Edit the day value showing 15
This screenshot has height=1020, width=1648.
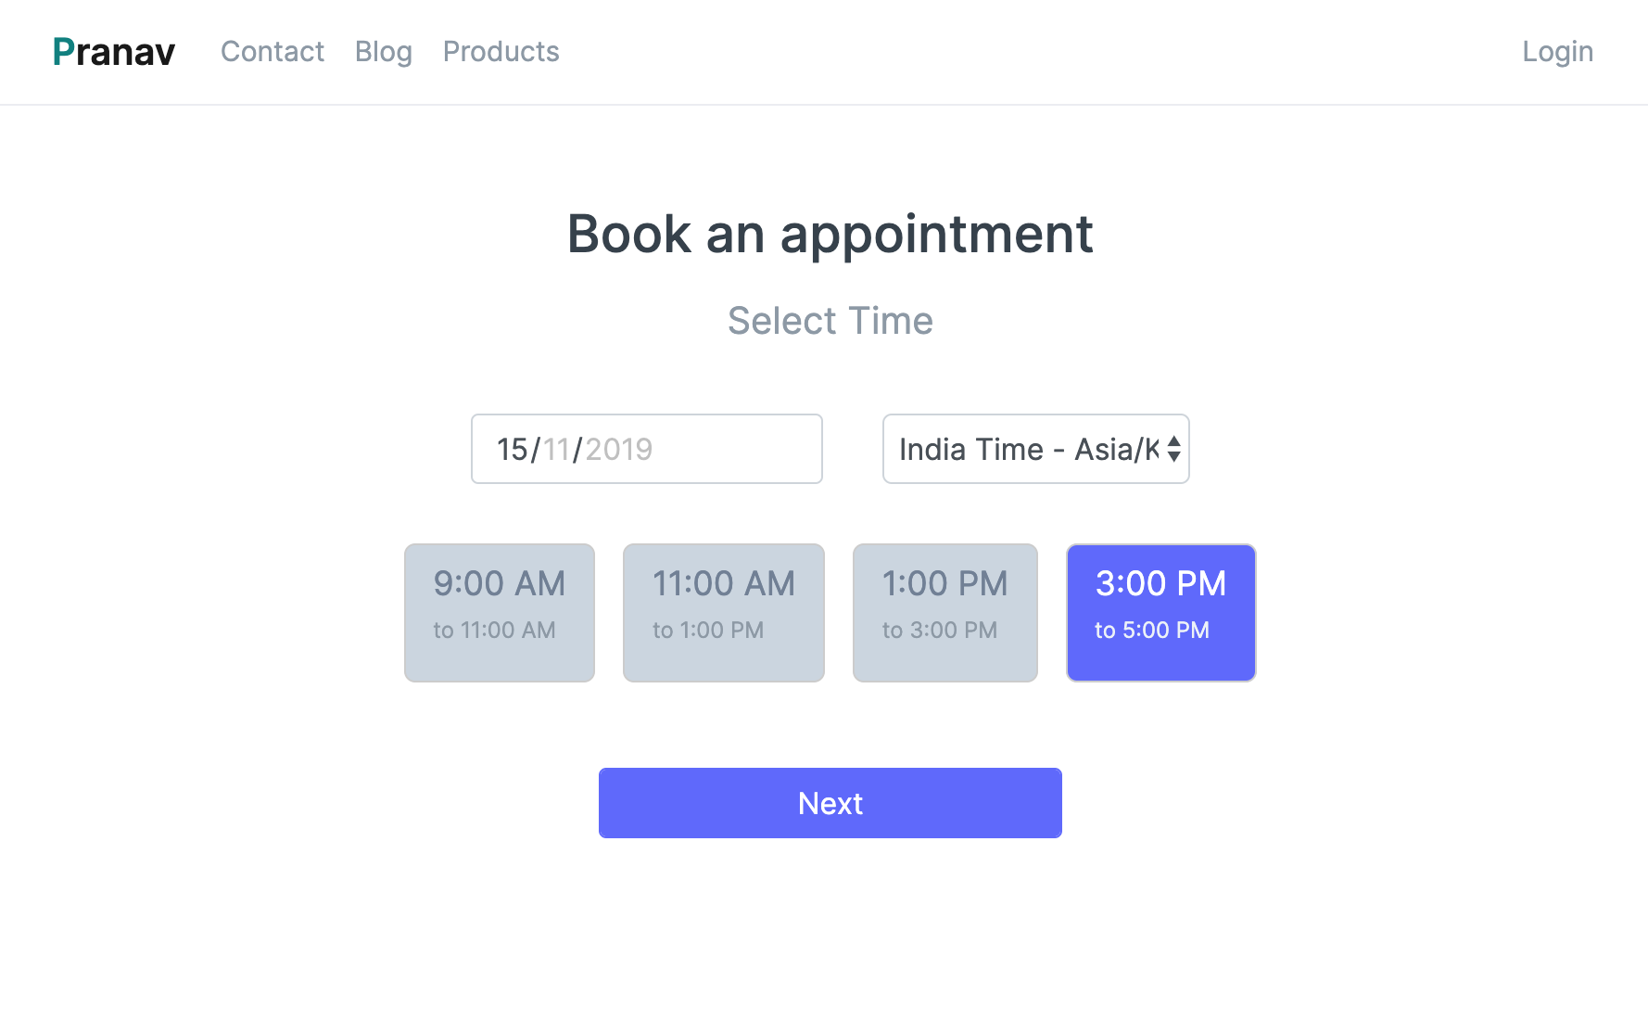(x=511, y=449)
